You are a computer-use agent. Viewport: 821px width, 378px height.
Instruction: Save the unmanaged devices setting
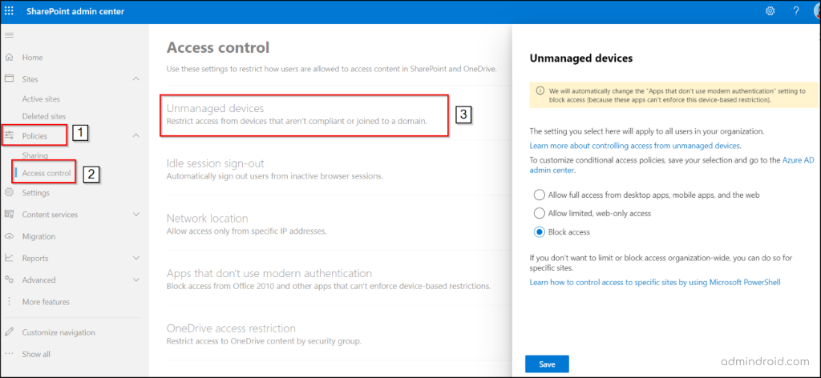coord(547,364)
